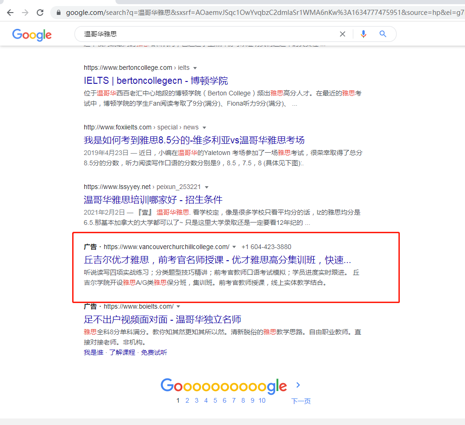
Task: Reload the page with refresh icon
Action: pos(40,13)
